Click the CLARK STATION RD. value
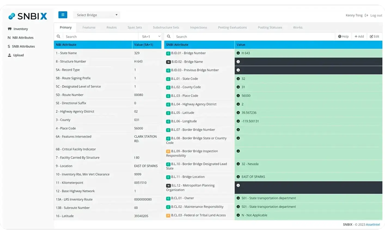This screenshot has height=234, width=385. 145,139
